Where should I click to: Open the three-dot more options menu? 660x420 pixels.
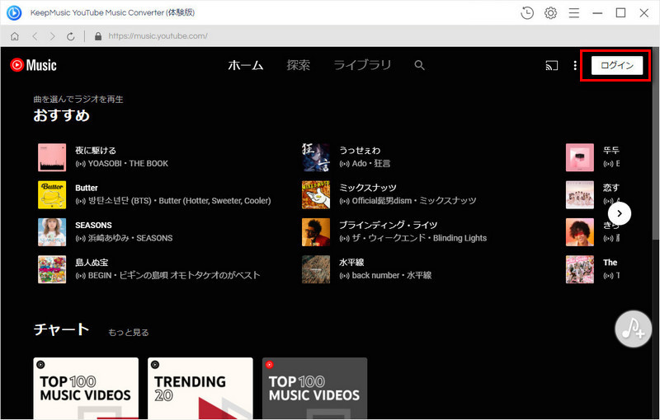(x=575, y=66)
